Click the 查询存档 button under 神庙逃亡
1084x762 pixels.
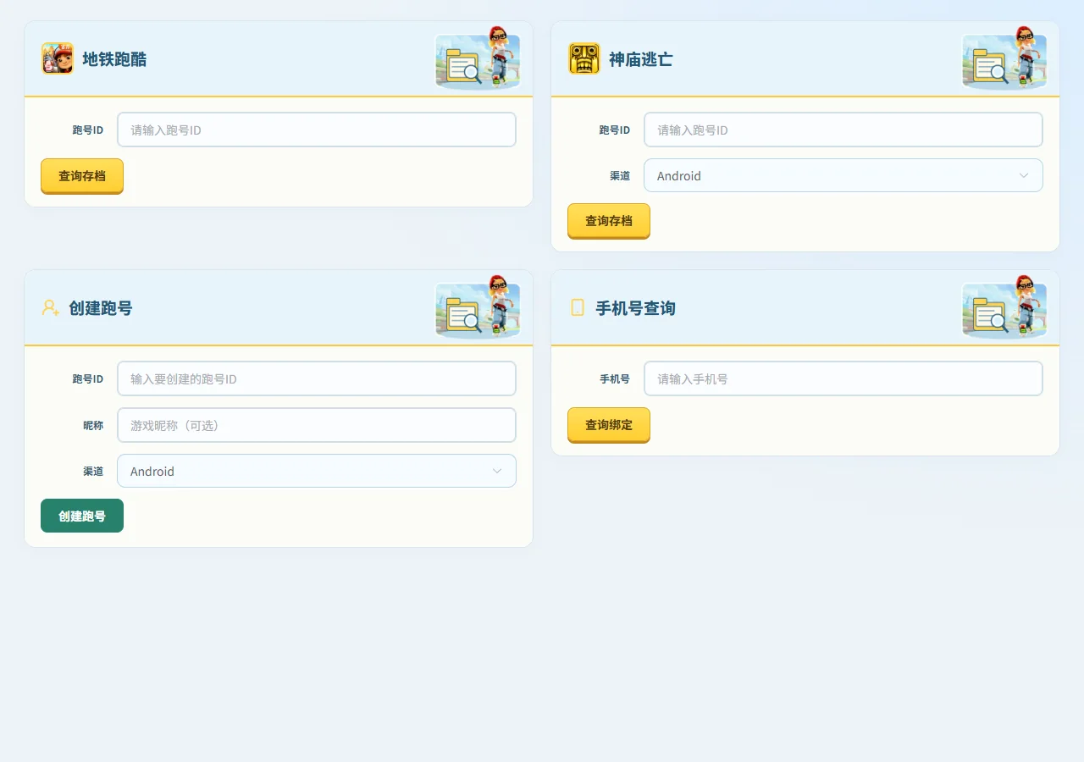pos(609,221)
